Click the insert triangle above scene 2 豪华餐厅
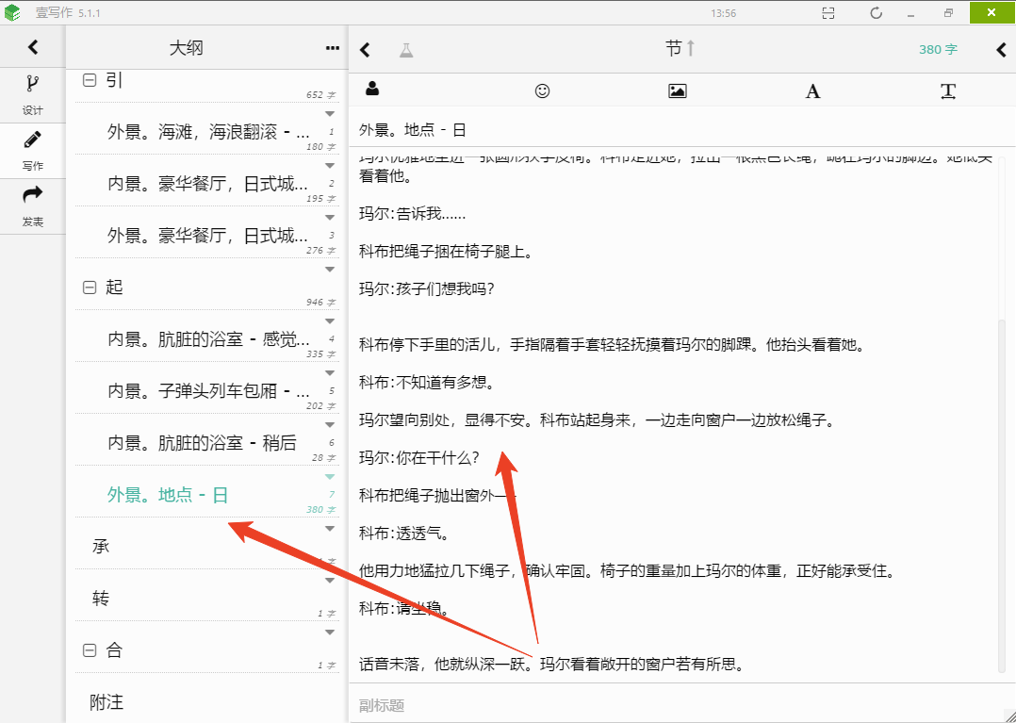The width and height of the screenshot is (1016, 723). (330, 166)
